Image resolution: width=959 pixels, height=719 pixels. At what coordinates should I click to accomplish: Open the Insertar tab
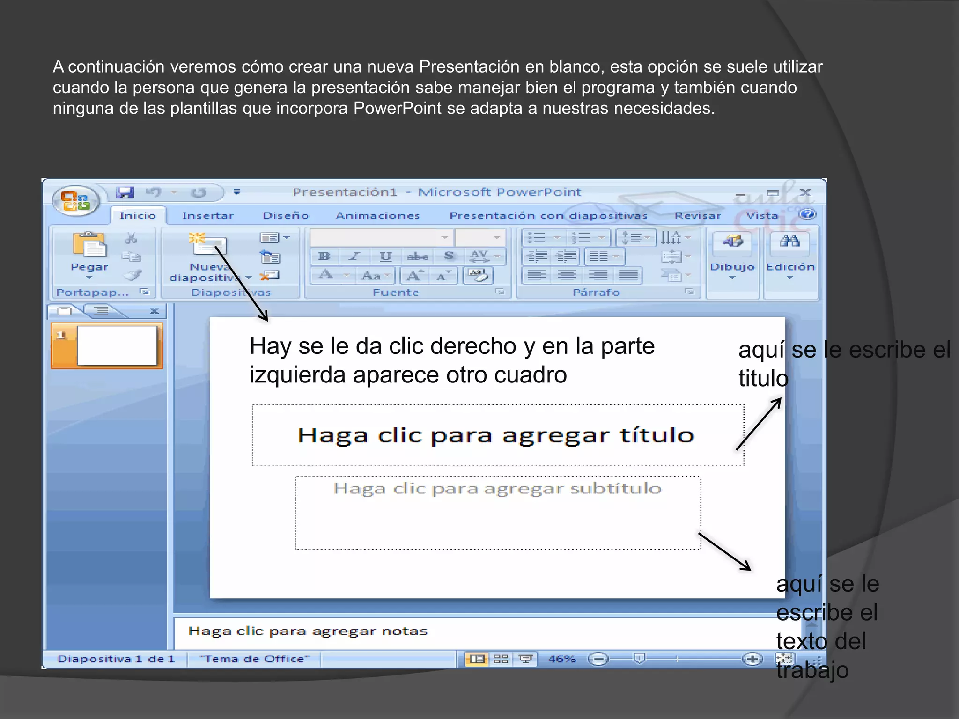click(207, 216)
